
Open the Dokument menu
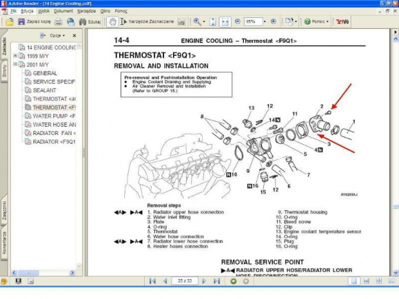tap(63, 11)
